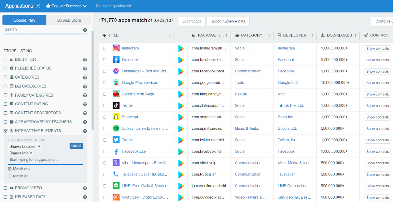The height and width of the screenshot is (202, 393).
Task: Sort by PACKAGE NAME column arrows
Action: click(x=226, y=35)
